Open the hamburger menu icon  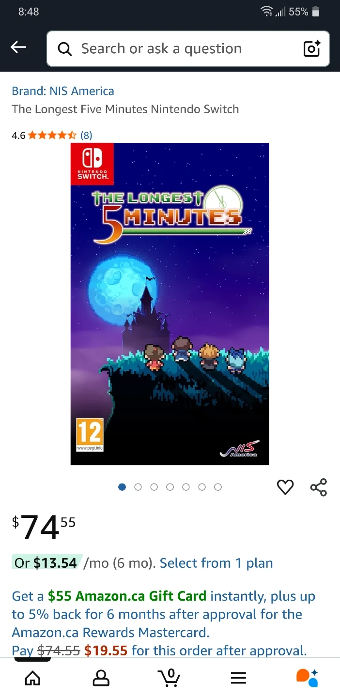238,678
